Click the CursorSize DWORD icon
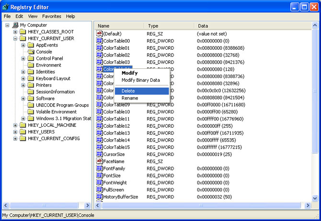The height and width of the screenshot is (221, 321). (100, 155)
